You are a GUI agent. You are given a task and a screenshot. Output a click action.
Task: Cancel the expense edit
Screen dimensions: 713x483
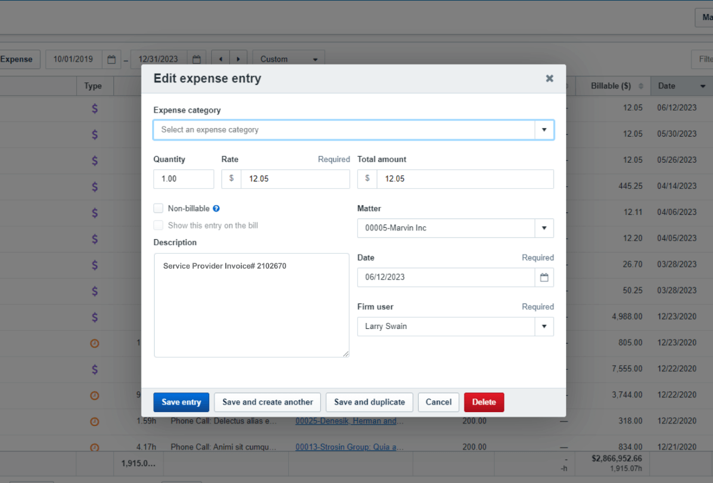438,402
